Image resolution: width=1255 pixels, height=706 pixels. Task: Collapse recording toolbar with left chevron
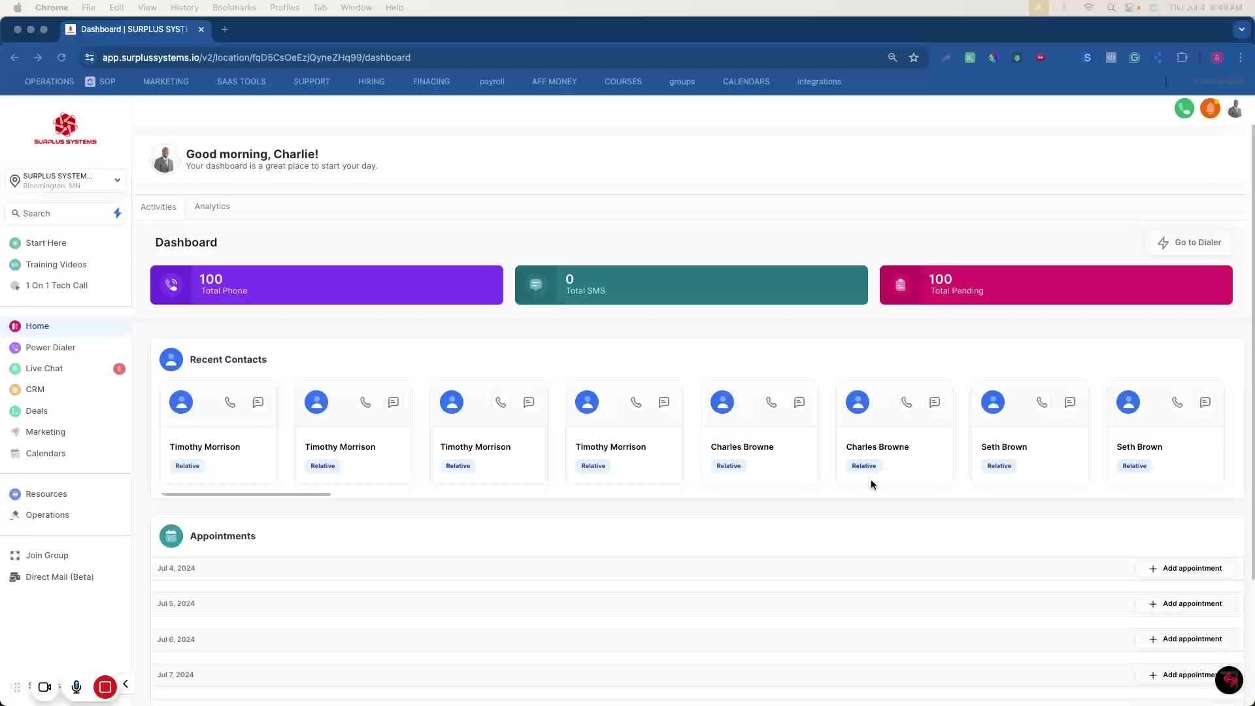125,684
